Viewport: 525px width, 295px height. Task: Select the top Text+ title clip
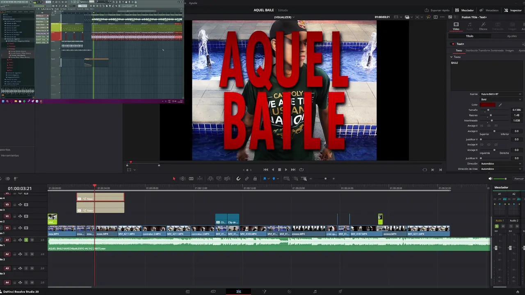coord(100,197)
